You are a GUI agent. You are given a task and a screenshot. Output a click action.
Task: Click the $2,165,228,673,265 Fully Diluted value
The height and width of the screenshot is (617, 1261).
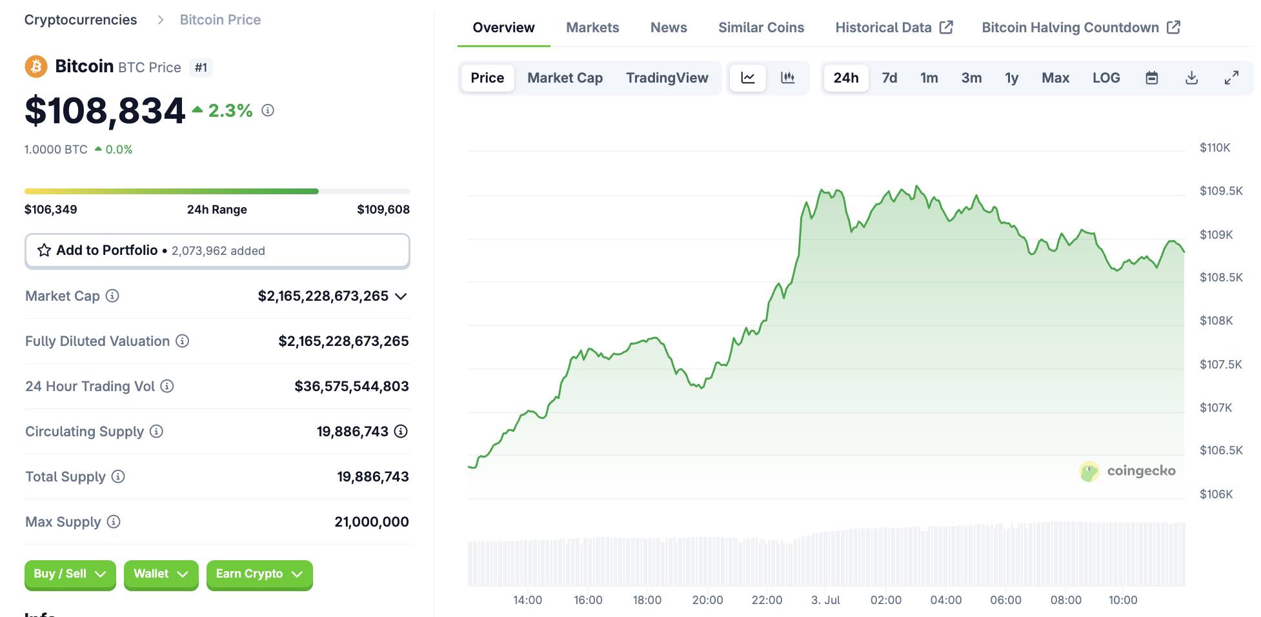pos(343,341)
